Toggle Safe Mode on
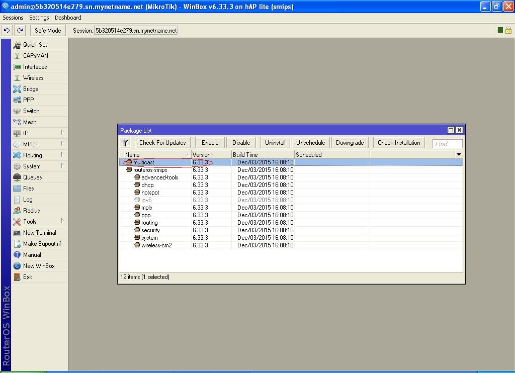 pos(48,30)
